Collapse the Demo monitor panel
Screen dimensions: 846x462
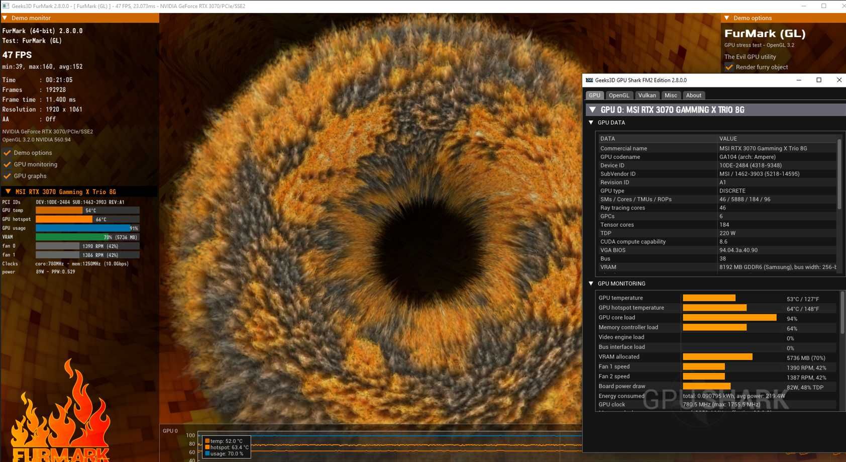[5, 18]
